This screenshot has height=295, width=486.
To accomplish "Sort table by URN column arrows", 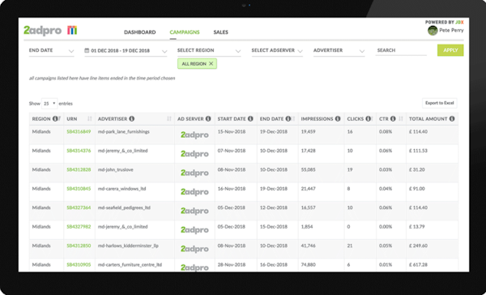I will [90, 119].
